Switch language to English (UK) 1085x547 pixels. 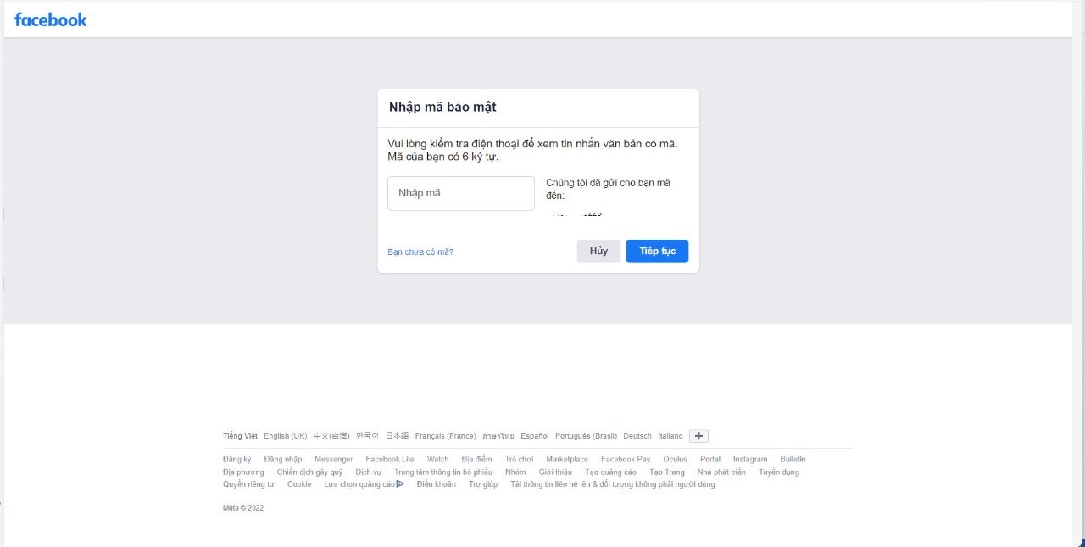pos(286,436)
